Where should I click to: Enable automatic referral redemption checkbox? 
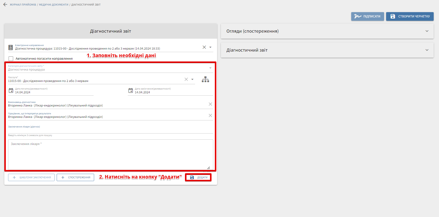11,59
